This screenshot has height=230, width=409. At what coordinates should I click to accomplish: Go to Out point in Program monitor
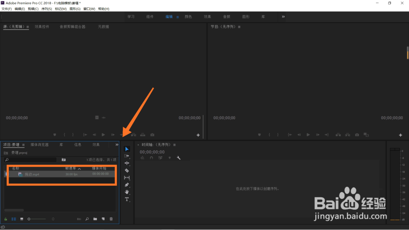coord(326,135)
